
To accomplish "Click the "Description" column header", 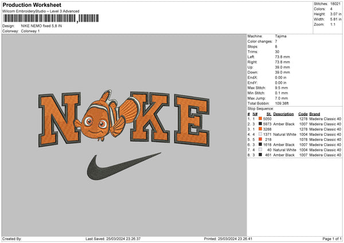I will (283, 114).
